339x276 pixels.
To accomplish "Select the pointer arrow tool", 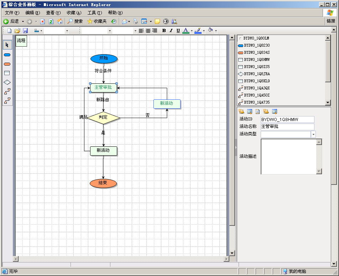I will 7,45.
